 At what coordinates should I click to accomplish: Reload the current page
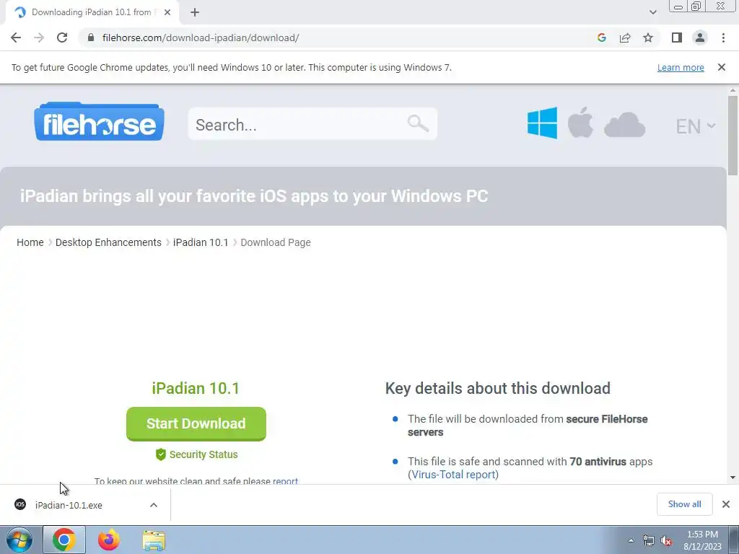[x=62, y=38]
